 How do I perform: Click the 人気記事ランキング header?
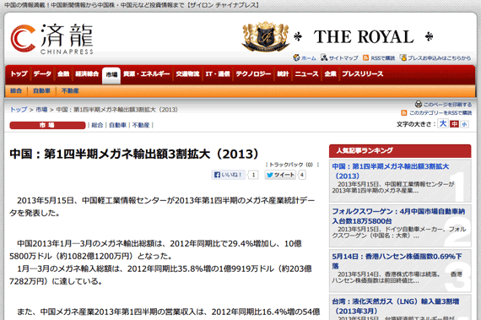click(x=400, y=150)
